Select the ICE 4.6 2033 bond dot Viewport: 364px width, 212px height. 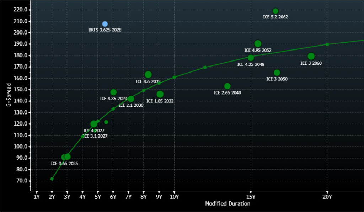pyautogui.click(x=148, y=75)
